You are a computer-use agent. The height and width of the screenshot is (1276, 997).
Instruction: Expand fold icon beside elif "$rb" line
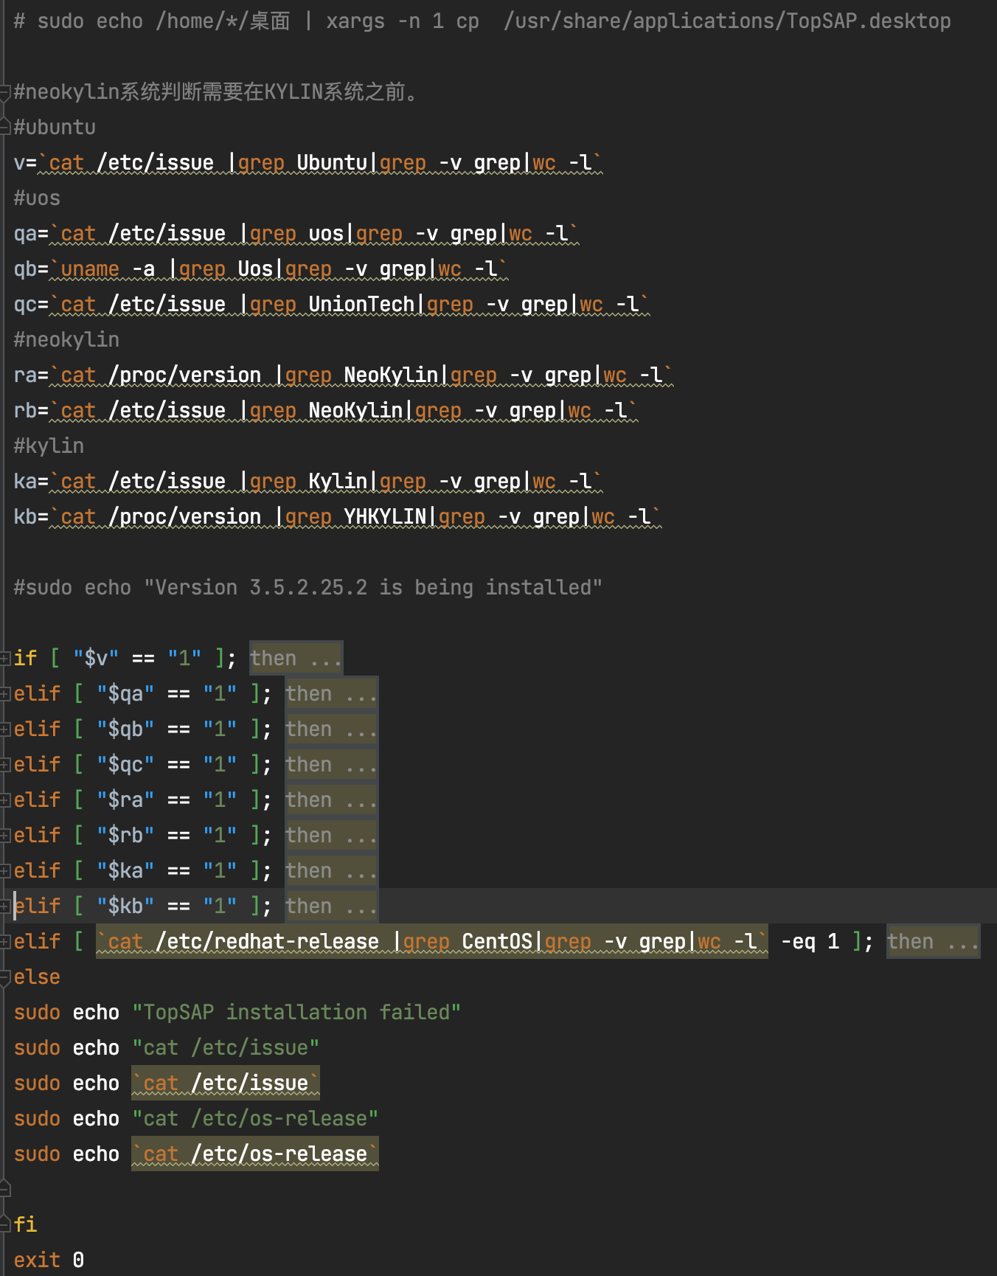coord(5,835)
